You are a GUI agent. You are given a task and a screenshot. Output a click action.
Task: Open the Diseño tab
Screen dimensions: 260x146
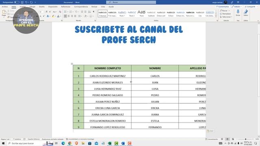(42, 6)
